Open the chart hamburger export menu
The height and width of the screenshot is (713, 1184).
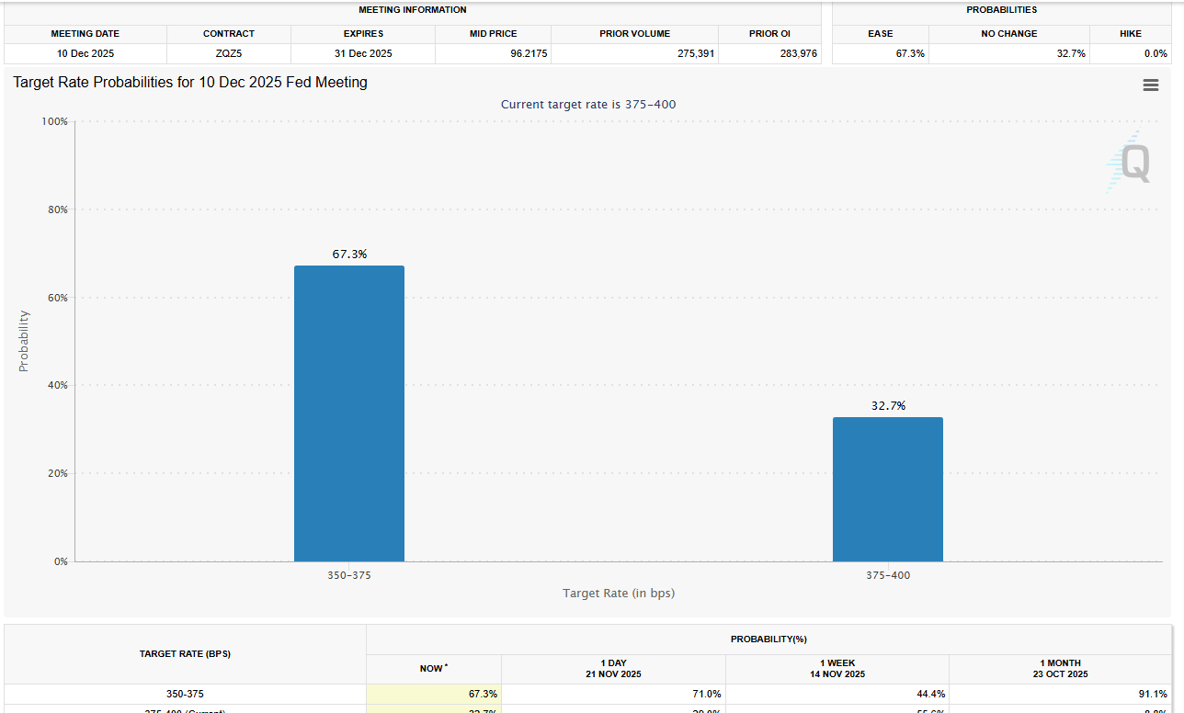pyautogui.click(x=1150, y=85)
